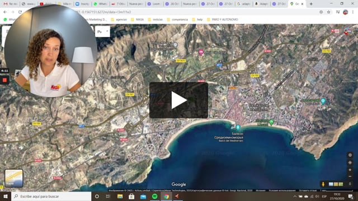358x201 pixels.
Task: Zoom out on the map with the minus button
Action: tap(350, 176)
